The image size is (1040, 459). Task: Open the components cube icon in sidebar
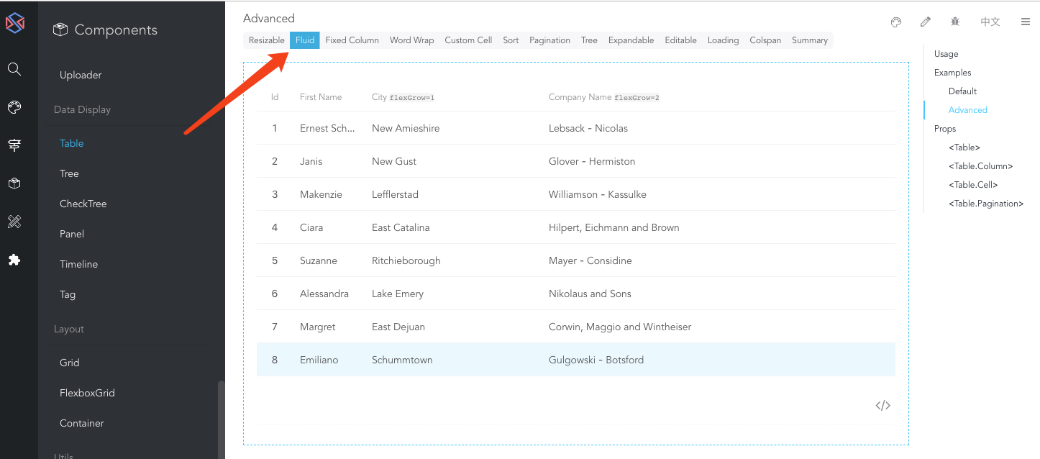[14, 183]
